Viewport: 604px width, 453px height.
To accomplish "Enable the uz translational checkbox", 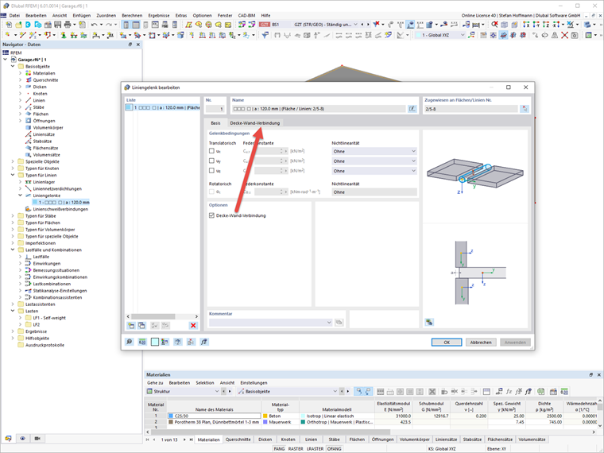I will 211,170.
